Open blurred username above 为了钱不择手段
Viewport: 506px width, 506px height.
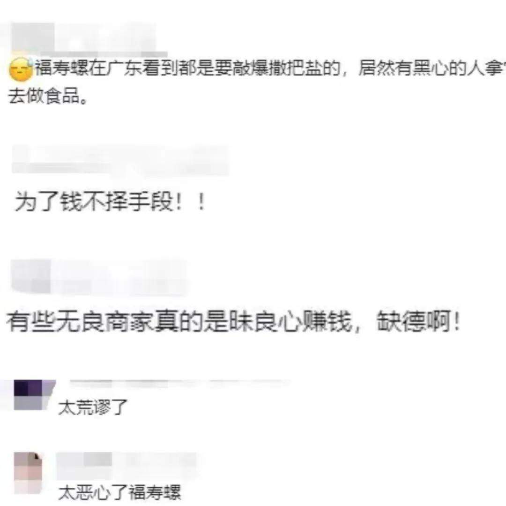click(120, 160)
